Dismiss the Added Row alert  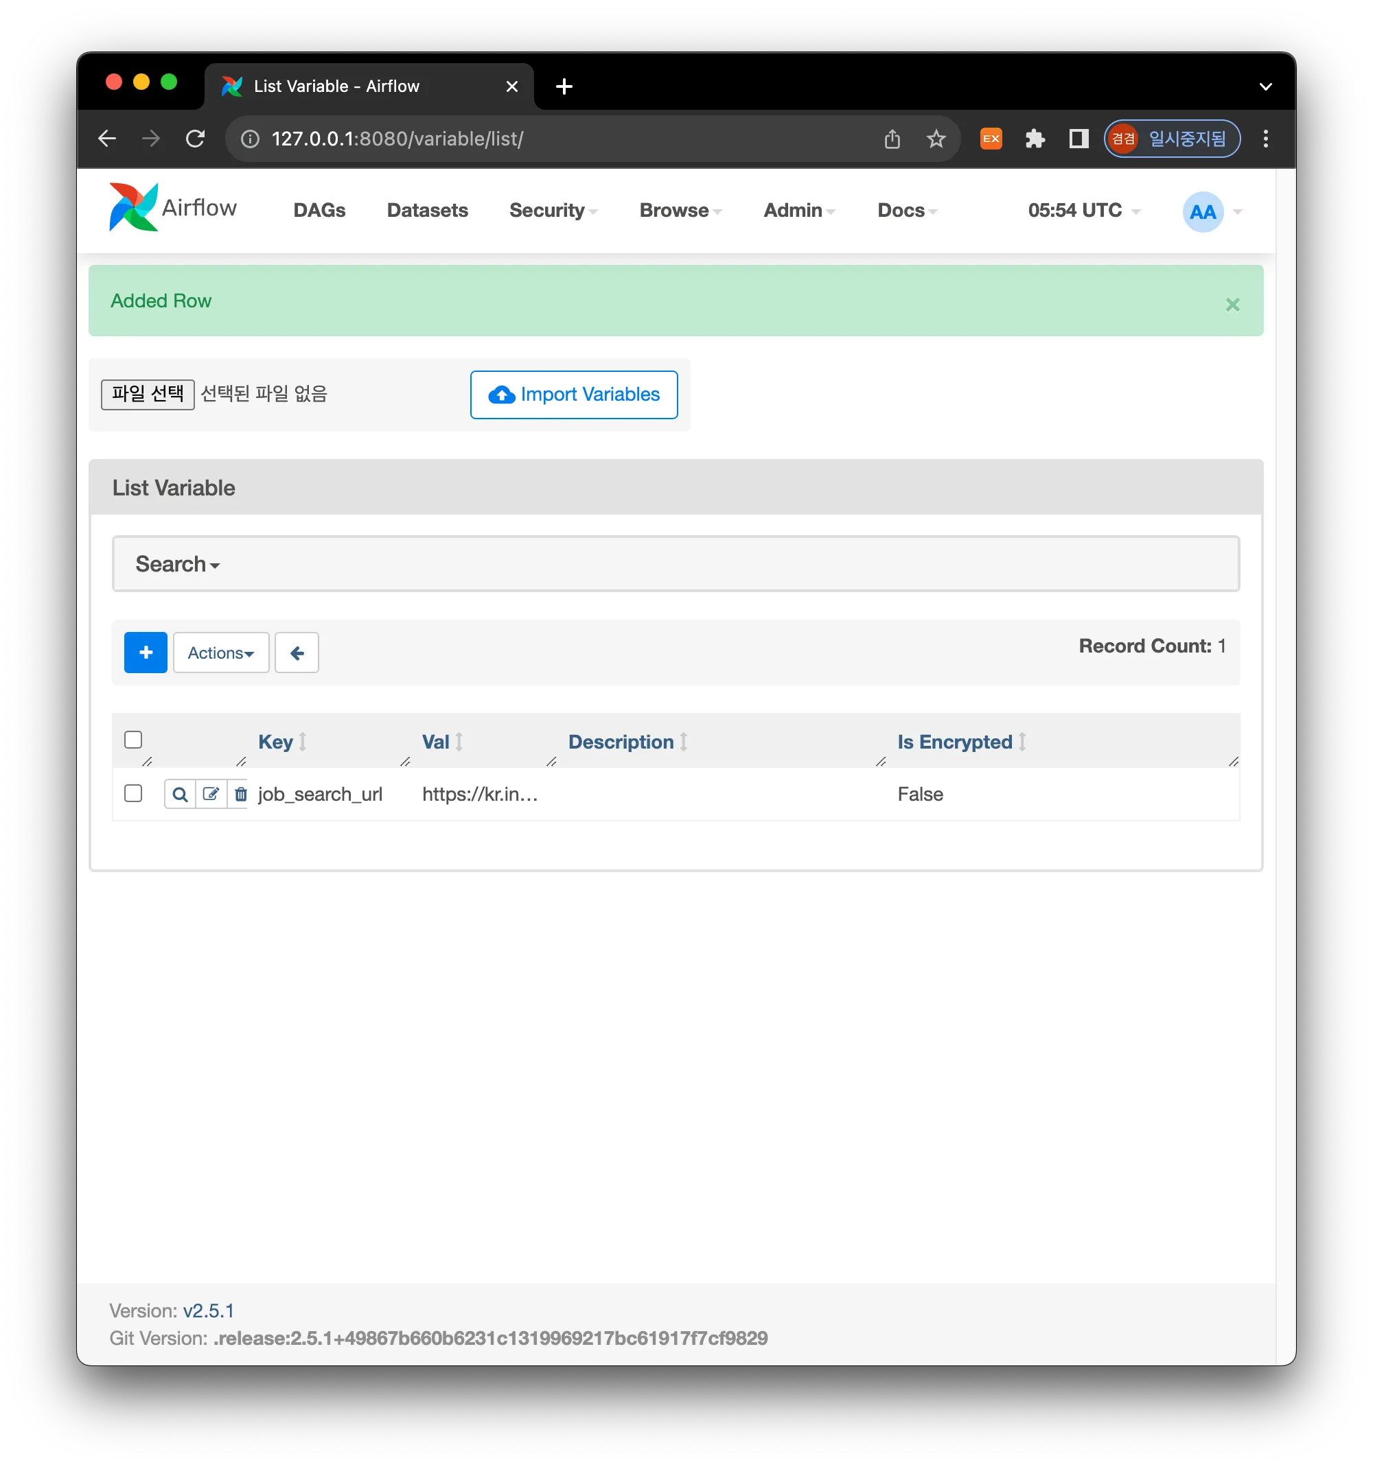click(1232, 304)
